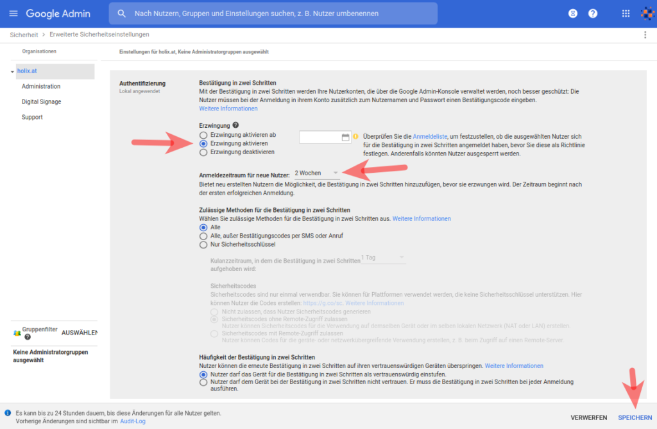
Task: Choose Nur Sicherheitsschlüssel as allowed method
Action: coord(203,244)
